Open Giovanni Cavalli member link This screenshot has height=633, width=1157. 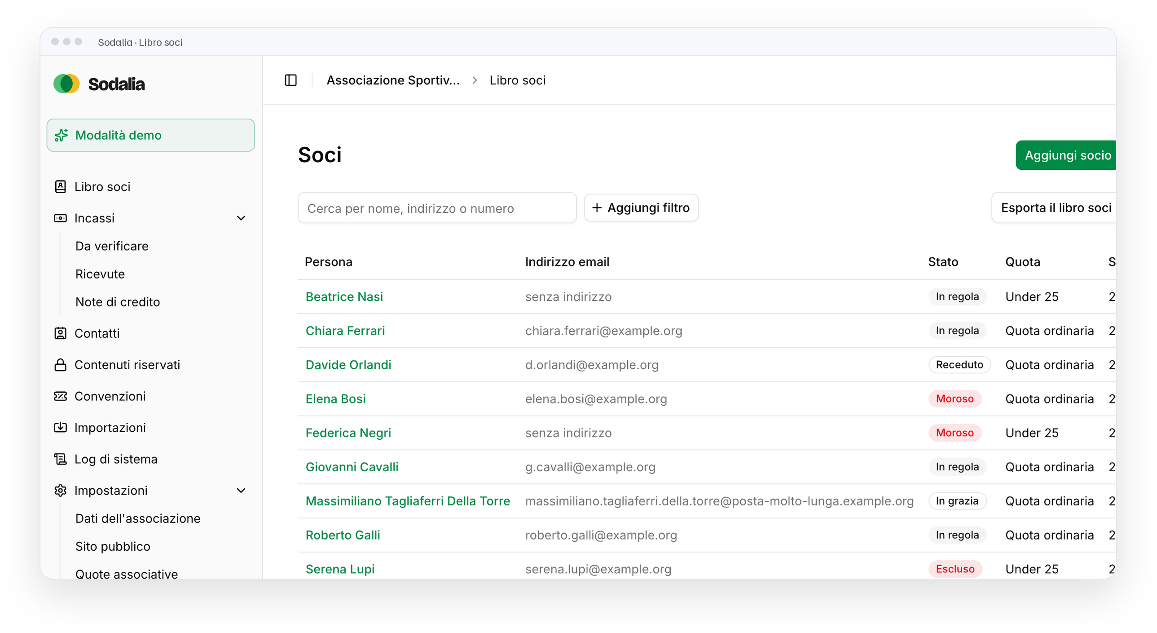352,467
